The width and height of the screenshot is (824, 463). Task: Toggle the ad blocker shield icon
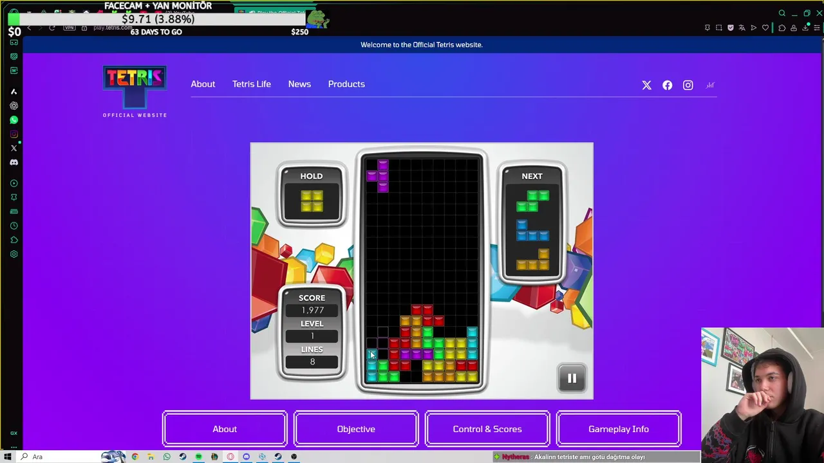[730, 28]
